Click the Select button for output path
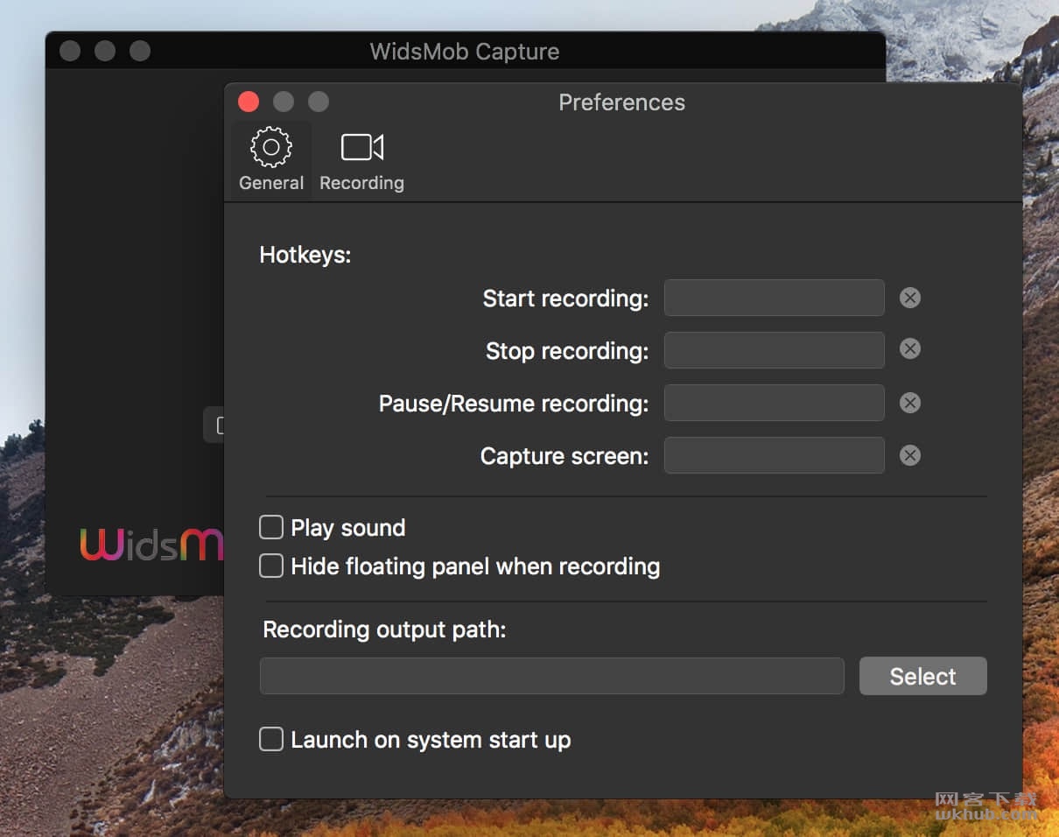The height and width of the screenshot is (837, 1059). (923, 676)
